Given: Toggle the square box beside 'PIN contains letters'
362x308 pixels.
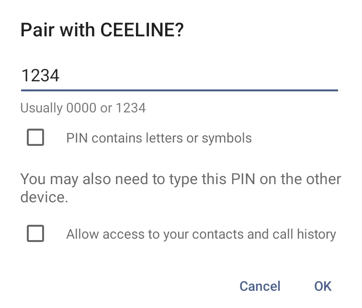Looking at the screenshot, I should click(35, 137).
